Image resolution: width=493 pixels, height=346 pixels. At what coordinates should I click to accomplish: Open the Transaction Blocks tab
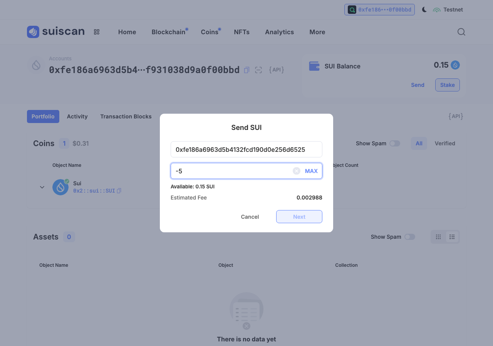coord(126,116)
